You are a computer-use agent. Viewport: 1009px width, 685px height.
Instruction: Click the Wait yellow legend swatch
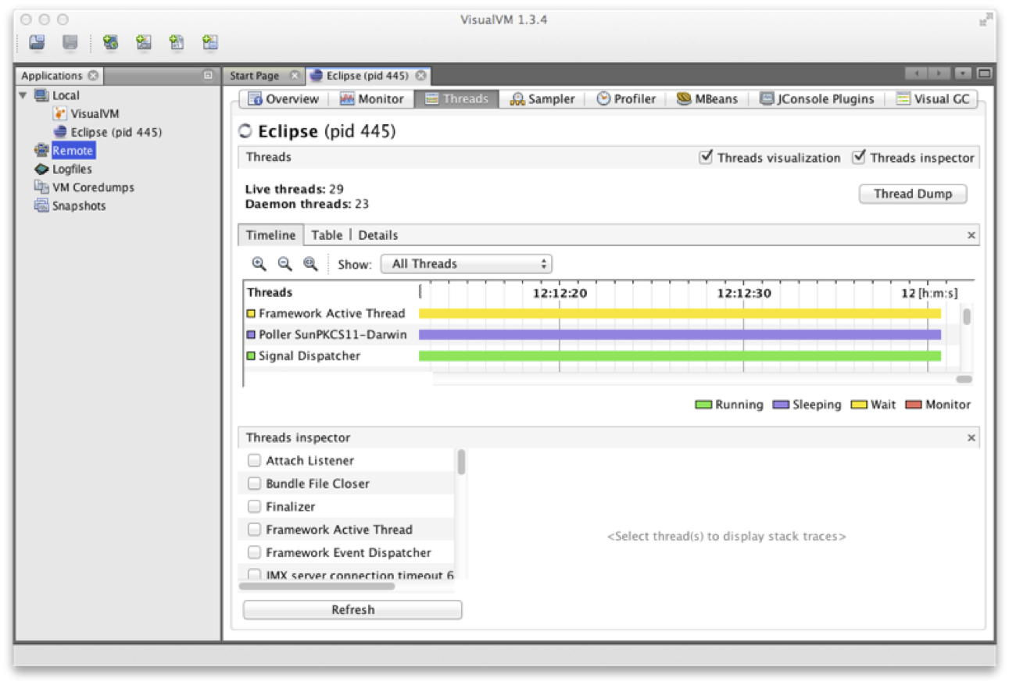coord(859,405)
